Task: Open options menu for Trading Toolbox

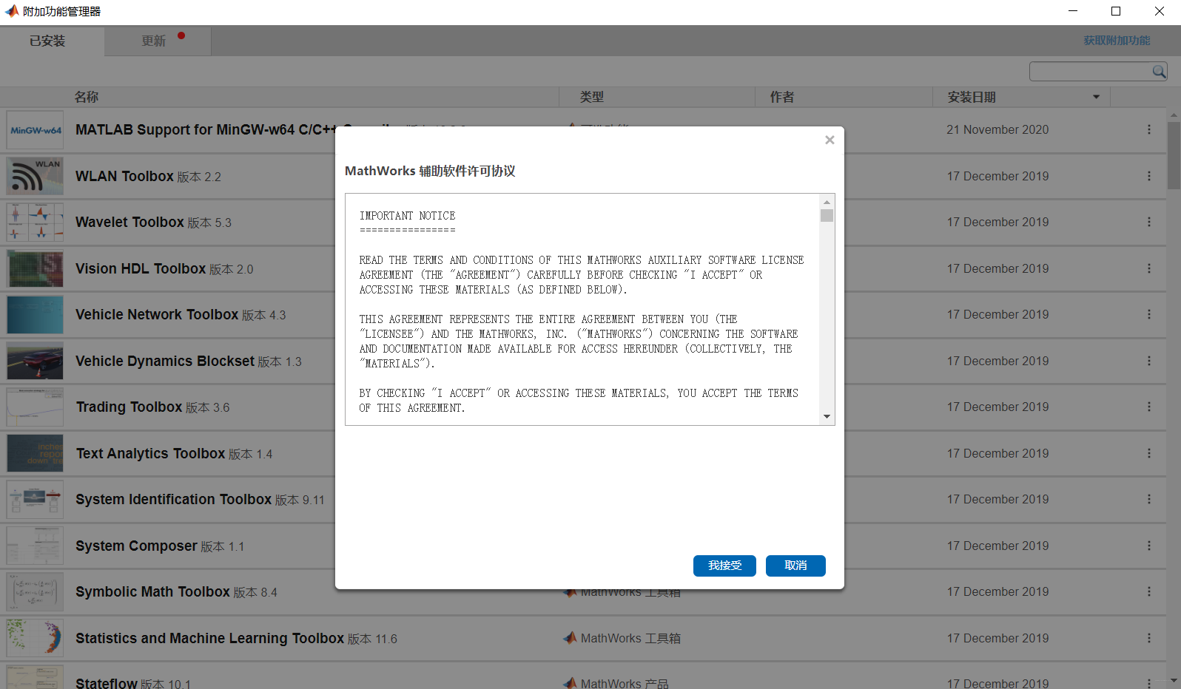Action: pyautogui.click(x=1149, y=407)
